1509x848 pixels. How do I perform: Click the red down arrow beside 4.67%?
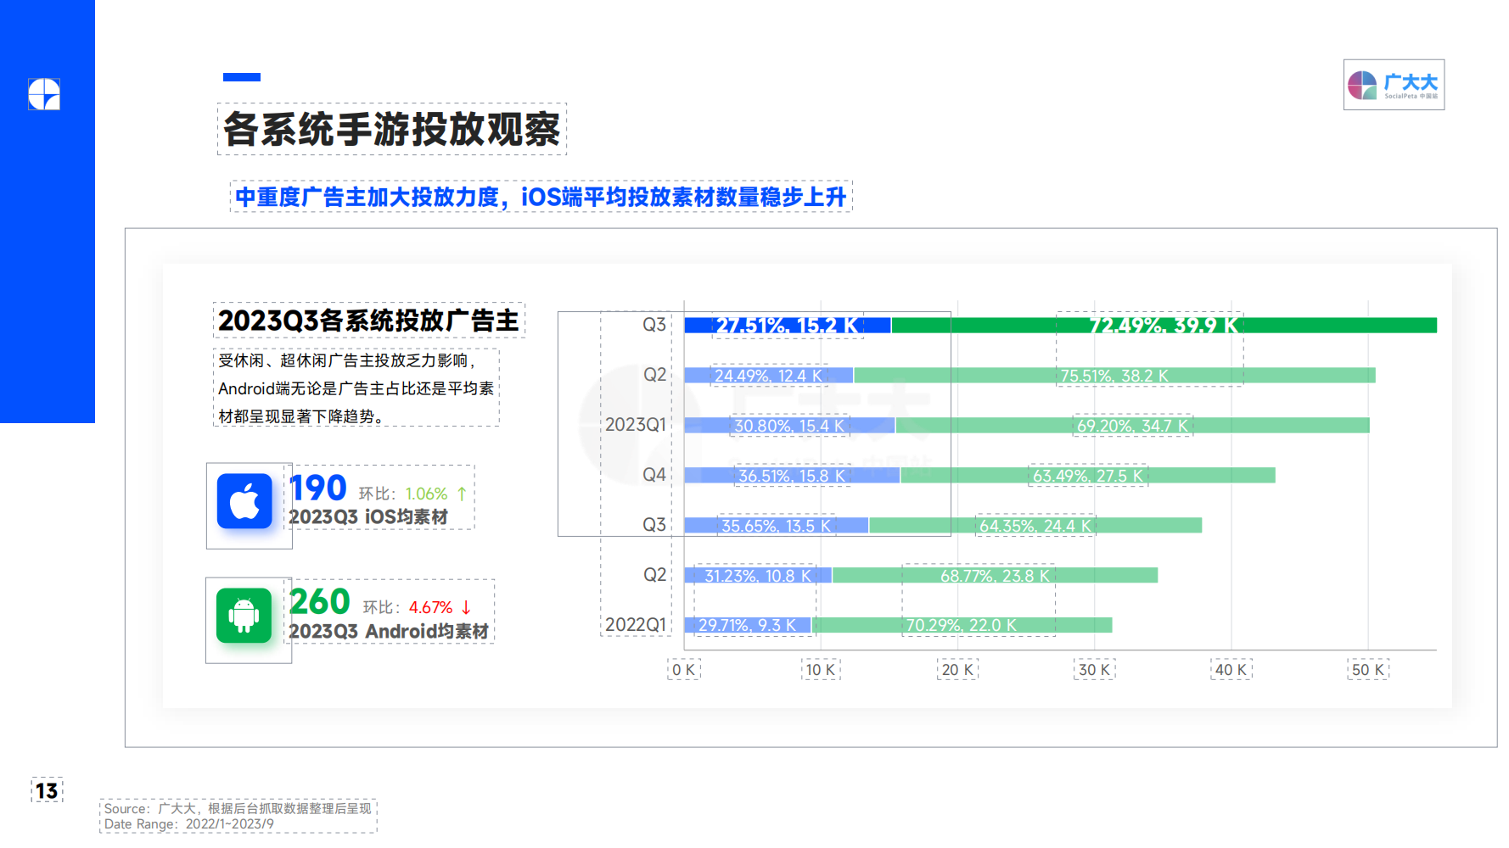[466, 607]
